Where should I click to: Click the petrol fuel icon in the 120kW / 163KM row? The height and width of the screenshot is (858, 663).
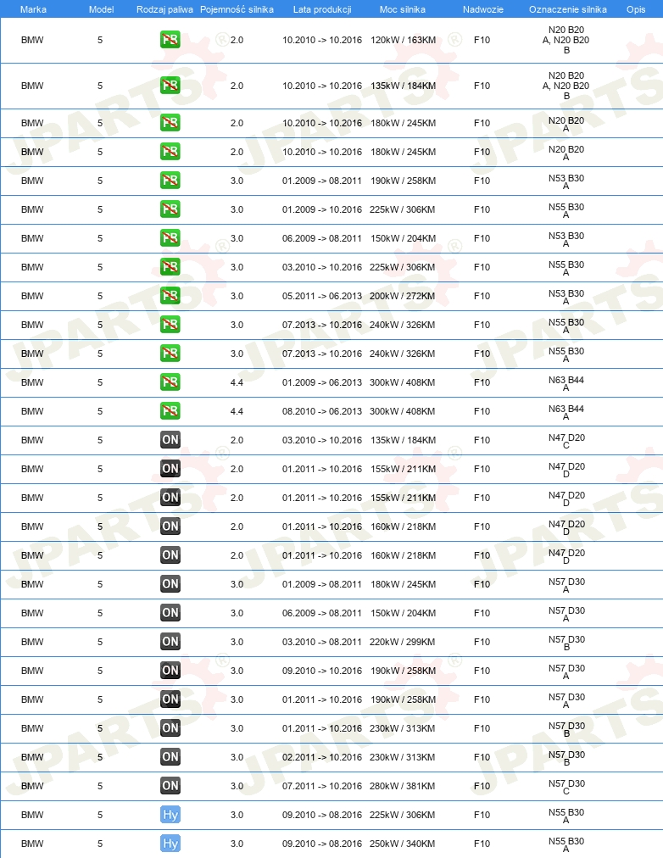[170, 39]
